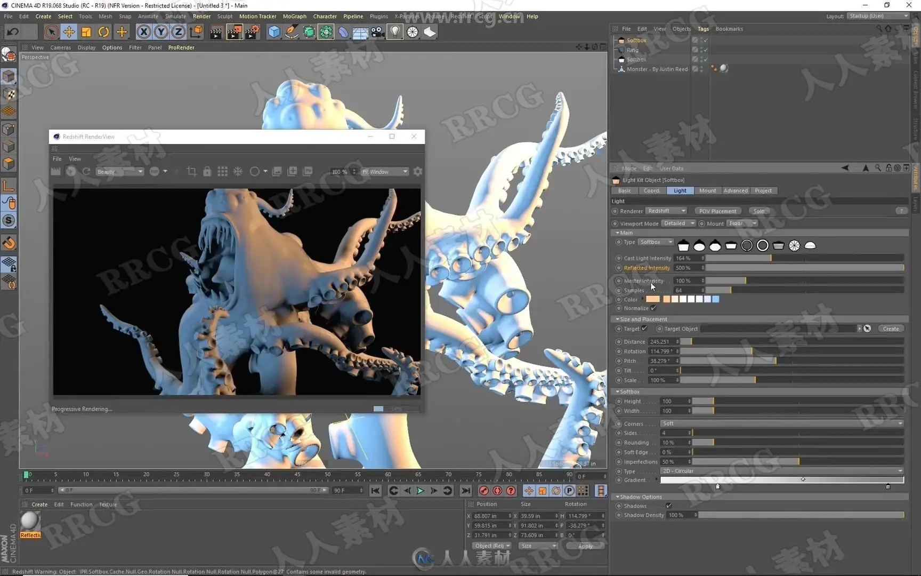Open the Beauty AOV dropdown in RenderView

click(119, 172)
